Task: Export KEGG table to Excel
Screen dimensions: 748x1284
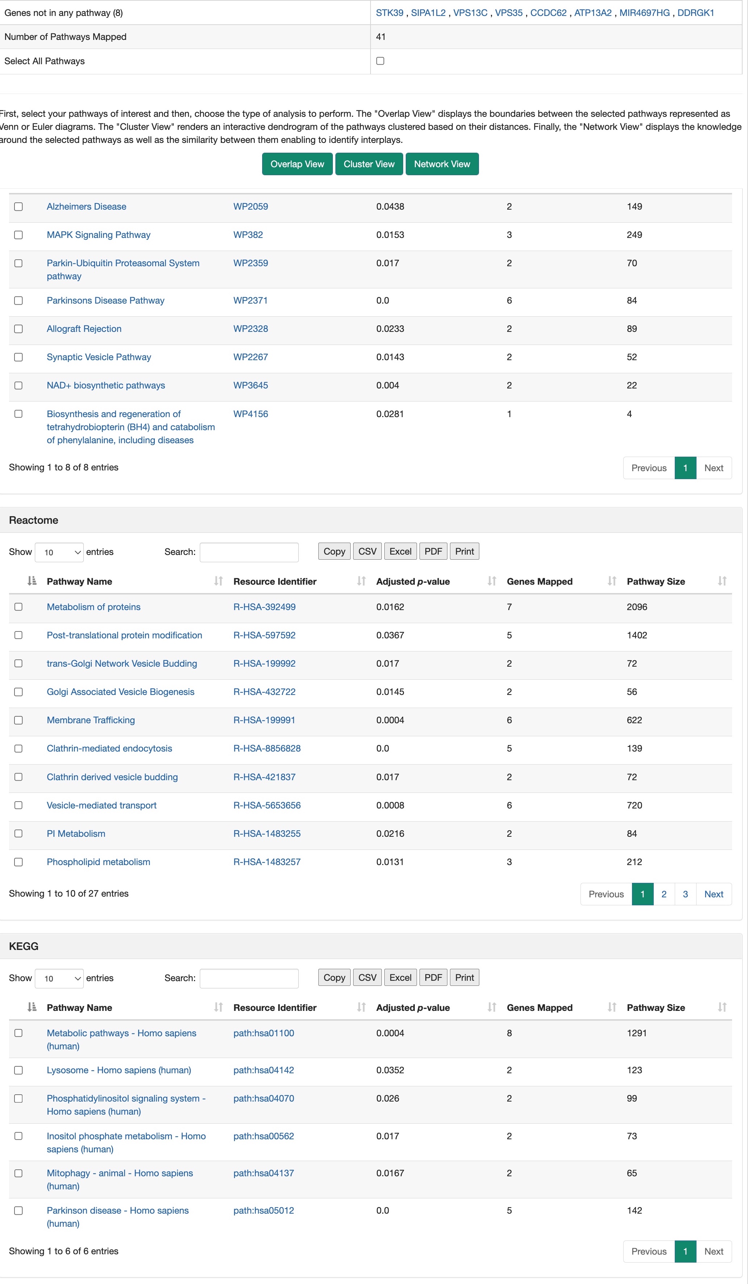Action: click(x=401, y=977)
